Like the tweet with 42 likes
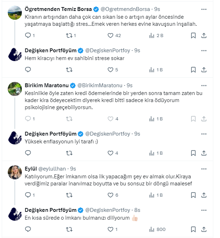Image resolution: width=220 pixels, height=238 pixels. (110, 35)
